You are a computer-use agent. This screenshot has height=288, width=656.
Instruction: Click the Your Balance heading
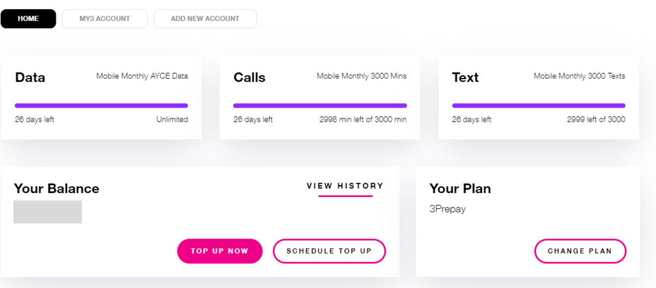point(56,189)
